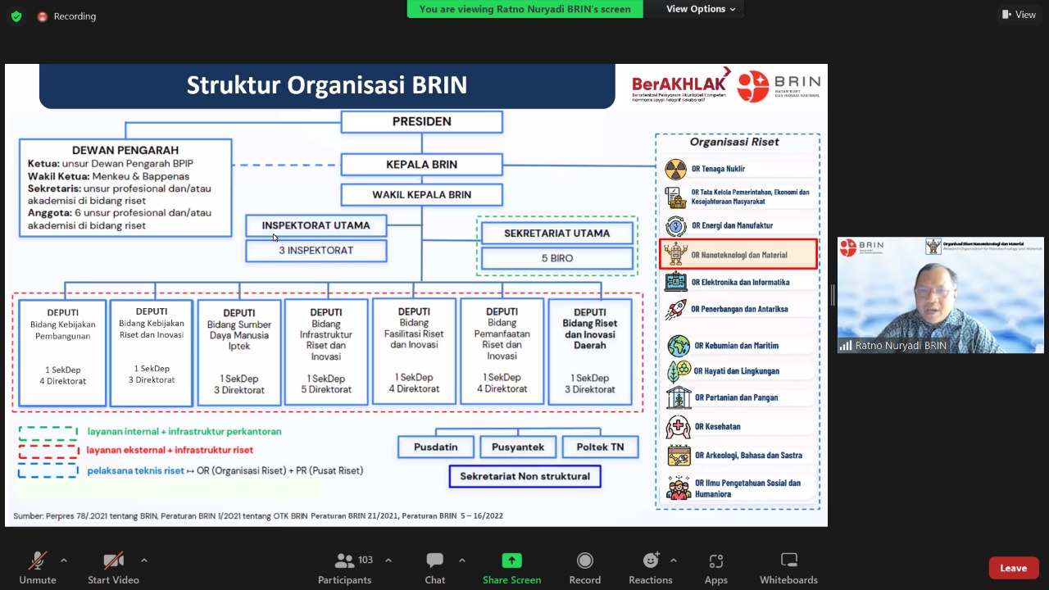1049x590 pixels.
Task: Click the 5 BIRO box
Action: pyautogui.click(x=556, y=258)
